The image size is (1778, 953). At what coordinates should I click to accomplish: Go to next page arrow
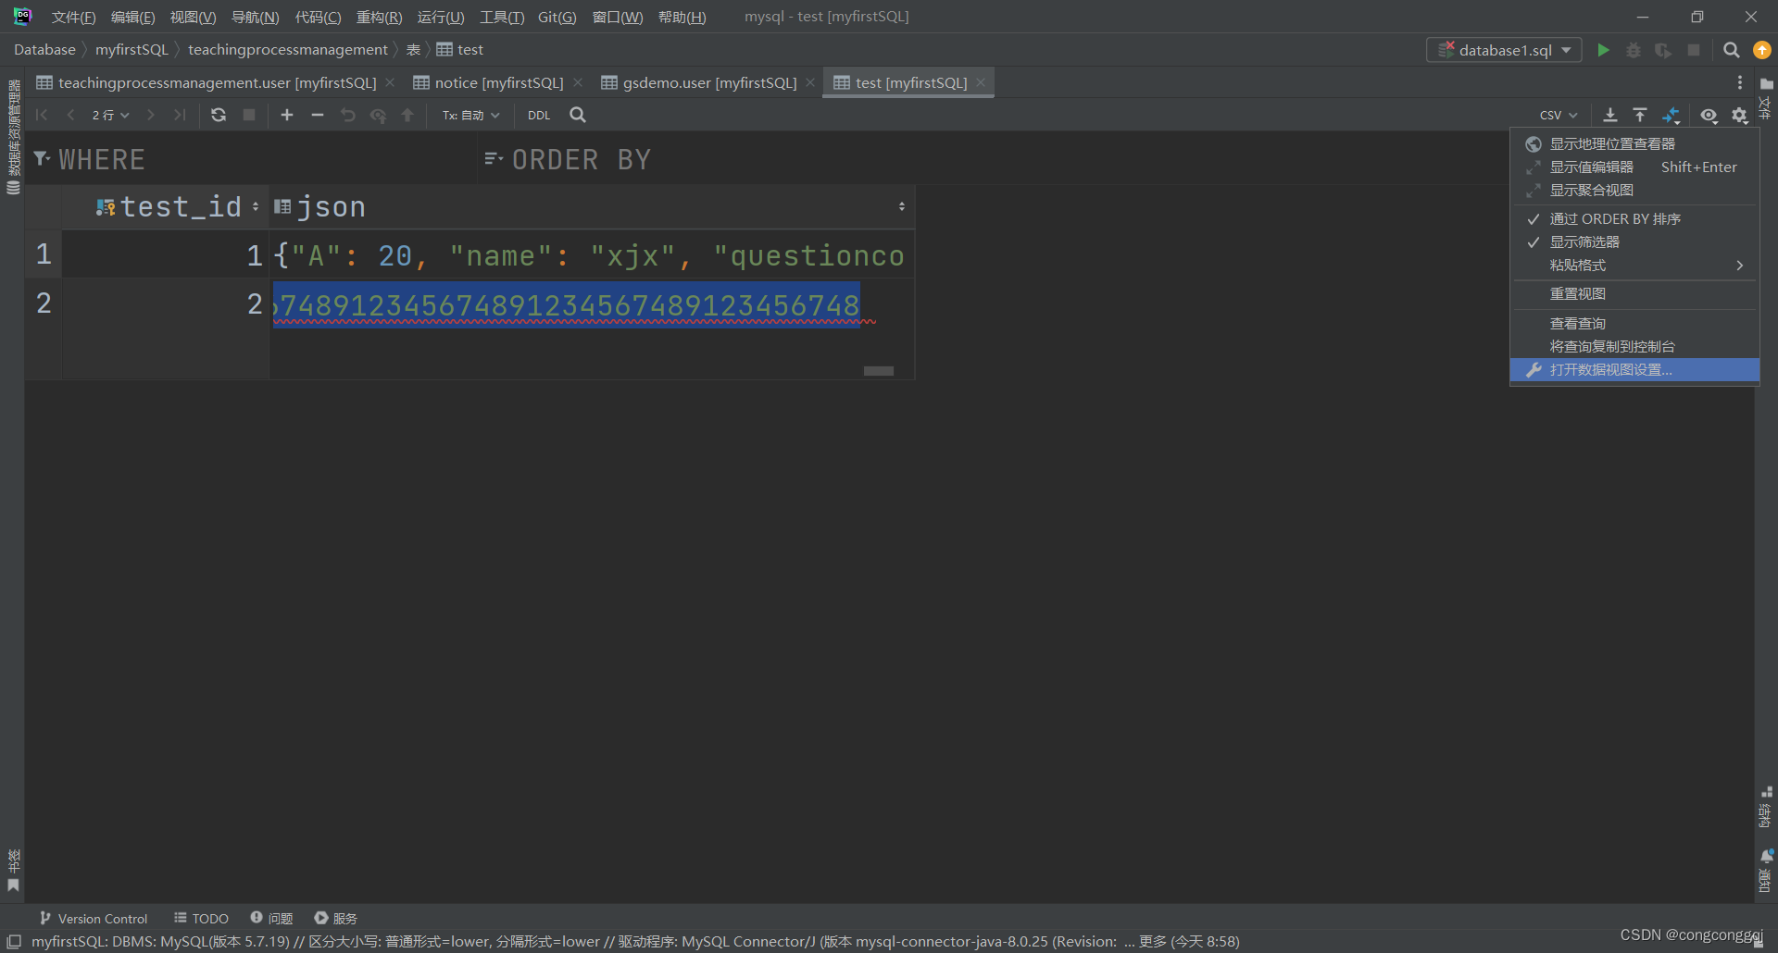[x=150, y=115]
